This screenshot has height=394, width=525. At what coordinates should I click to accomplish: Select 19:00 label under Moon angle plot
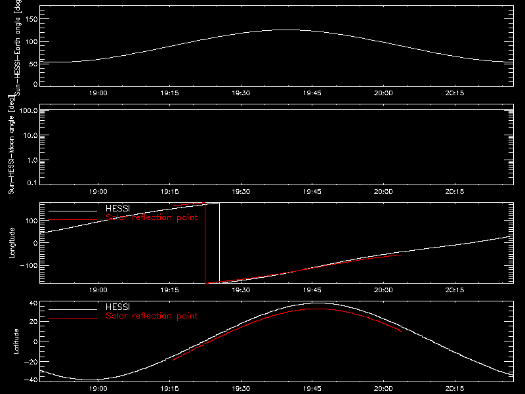[98, 191]
